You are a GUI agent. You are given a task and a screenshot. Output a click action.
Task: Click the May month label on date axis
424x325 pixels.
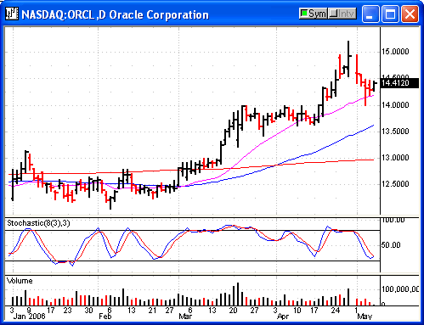pyautogui.click(x=365, y=317)
